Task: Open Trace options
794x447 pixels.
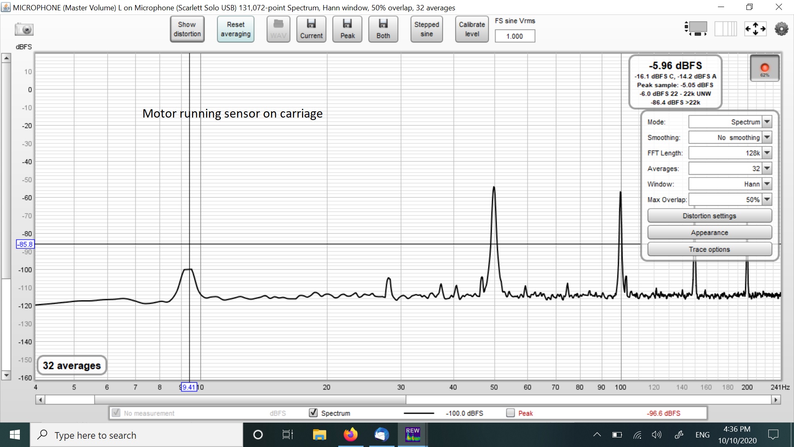Action: click(x=710, y=249)
